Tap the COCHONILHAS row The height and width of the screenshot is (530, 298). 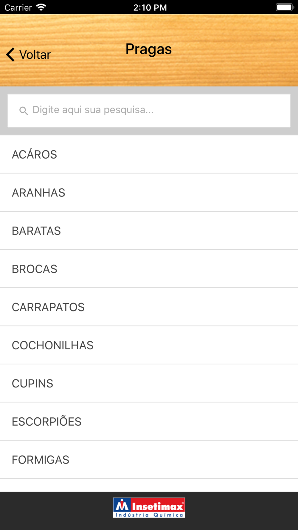pos(149,345)
